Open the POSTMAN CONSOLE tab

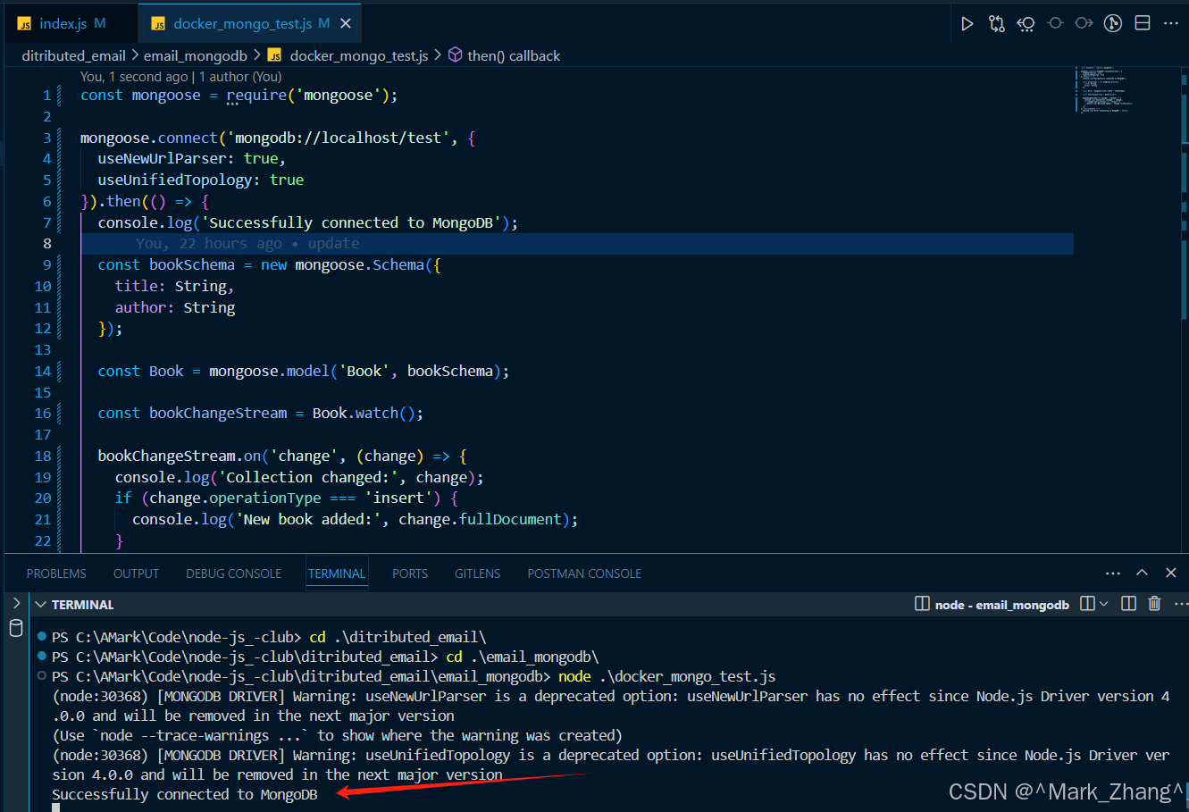click(x=584, y=573)
